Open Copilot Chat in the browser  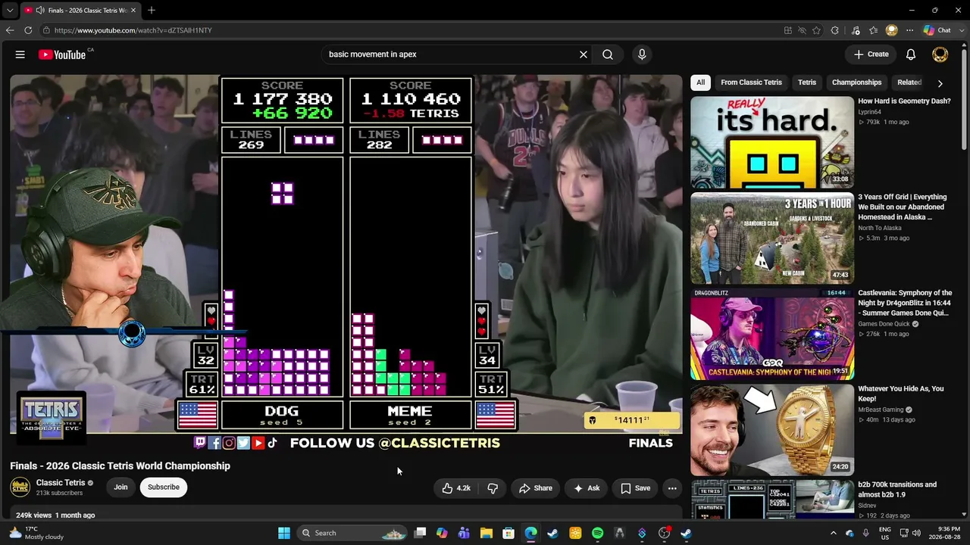[937, 30]
